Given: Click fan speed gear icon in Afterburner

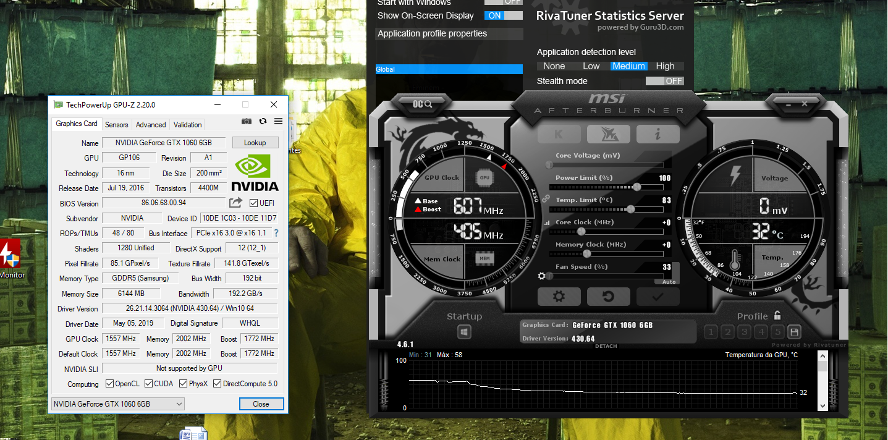Looking at the screenshot, I should 542,276.
